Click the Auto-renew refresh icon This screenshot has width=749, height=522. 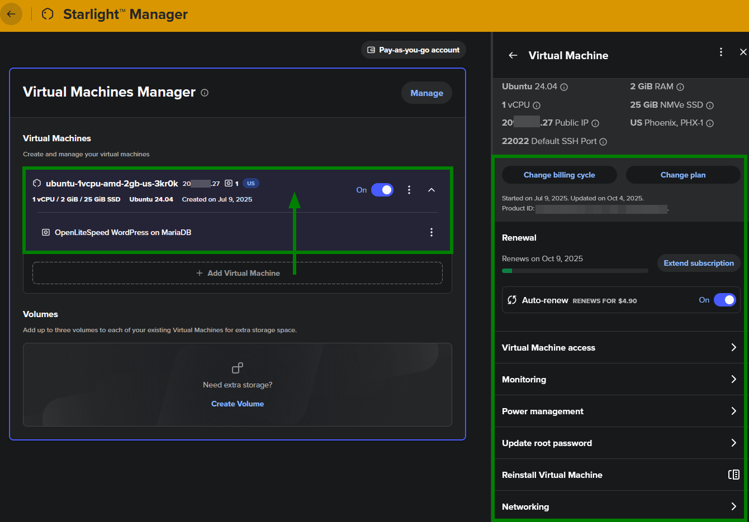(x=512, y=300)
